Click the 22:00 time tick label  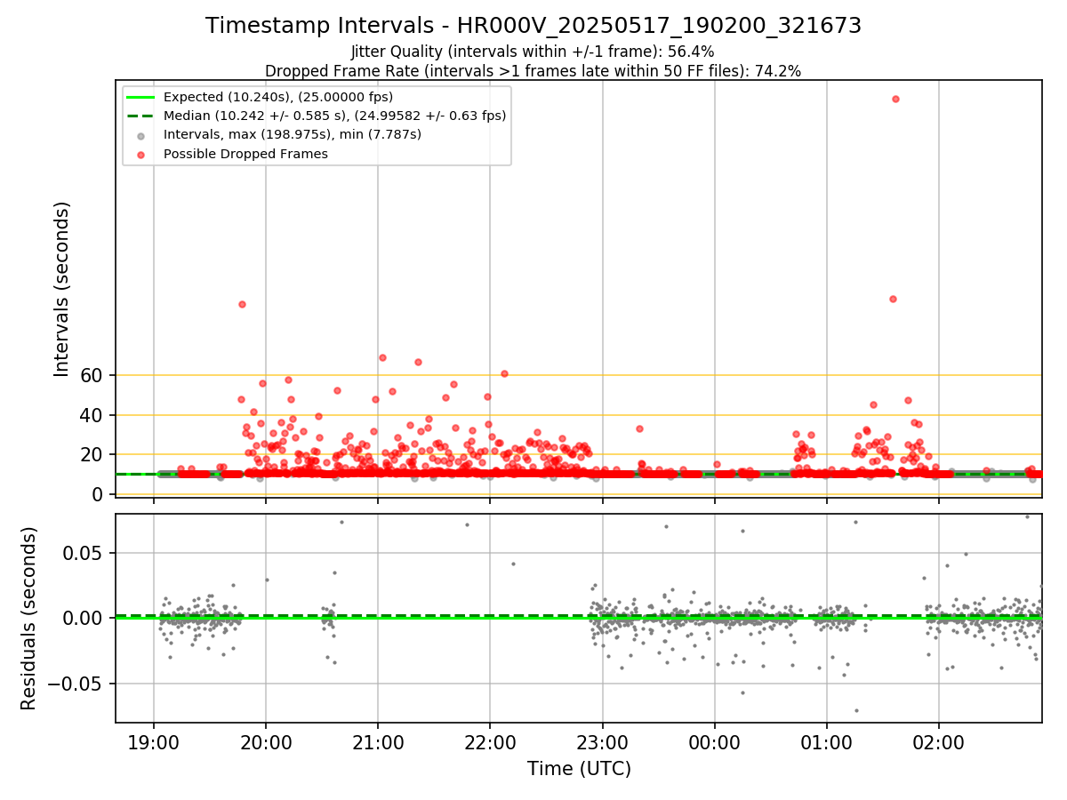[x=491, y=741]
